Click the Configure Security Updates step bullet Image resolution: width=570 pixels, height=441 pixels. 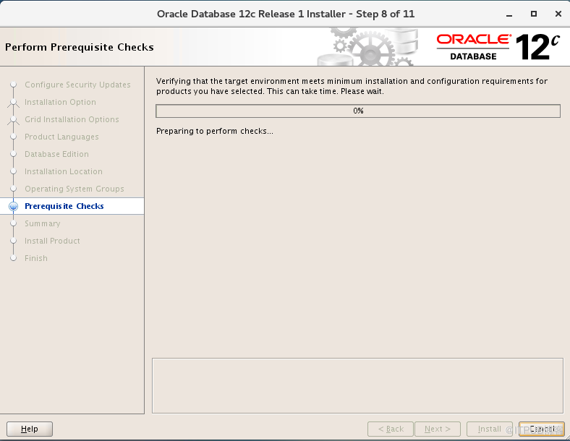[14, 85]
